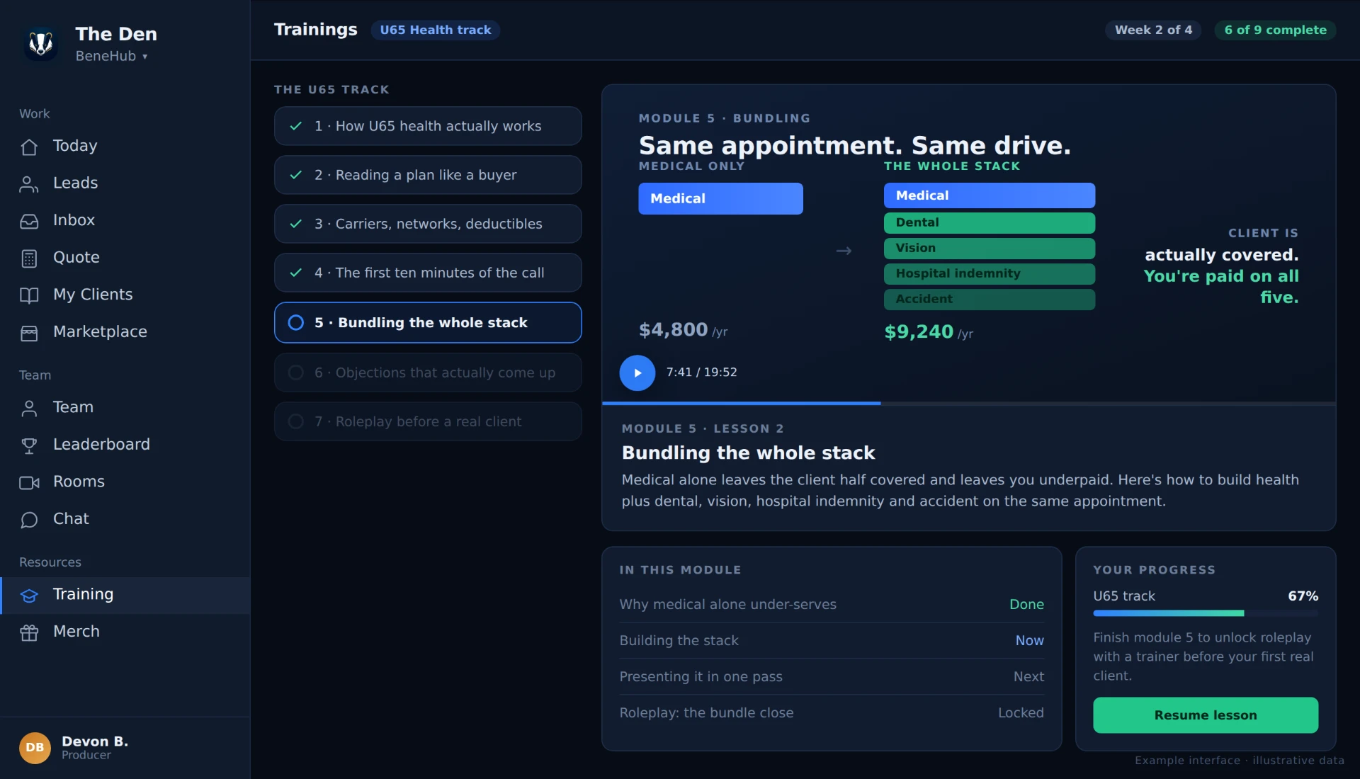Select module 3 Carriers, networks, deductibles
This screenshot has width=1360, height=779.
click(x=428, y=224)
